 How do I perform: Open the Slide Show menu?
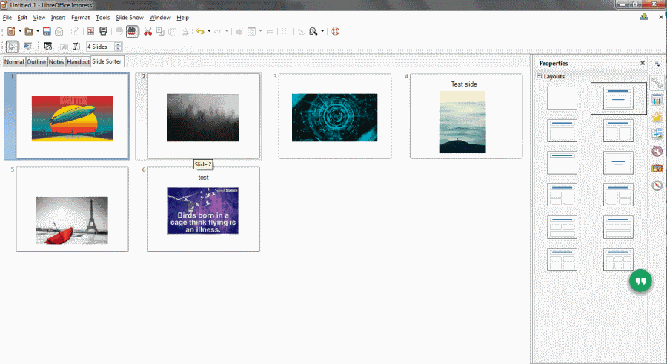pos(129,18)
